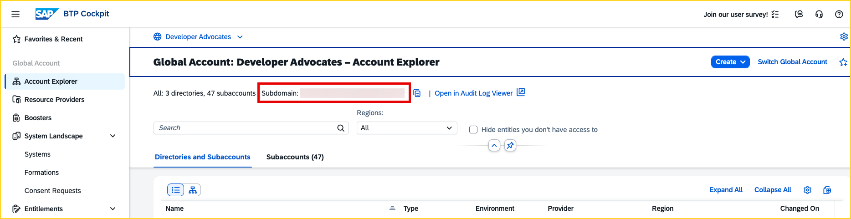Viewport: 851px width, 219px height.
Task: Click the Name column sort indicator icon
Action: pos(392,209)
